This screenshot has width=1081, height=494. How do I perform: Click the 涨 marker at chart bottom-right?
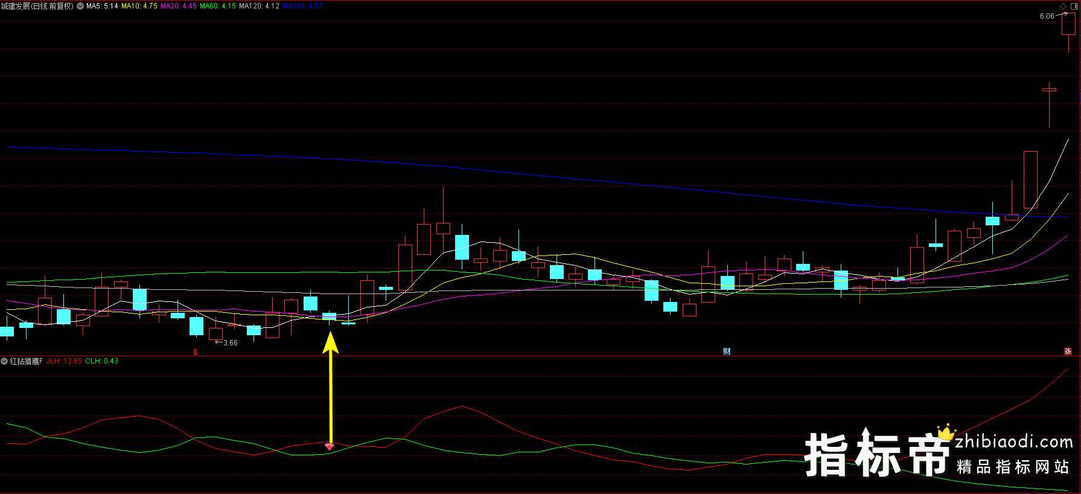[x=1068, y=351]
